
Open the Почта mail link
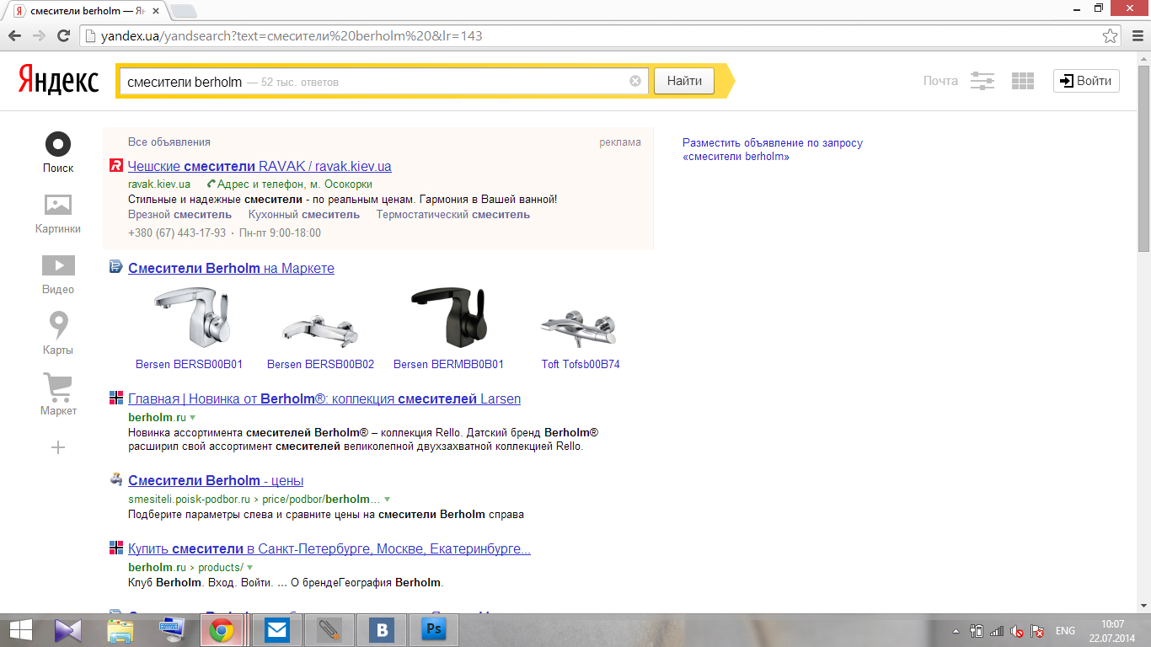click(940, 81)
